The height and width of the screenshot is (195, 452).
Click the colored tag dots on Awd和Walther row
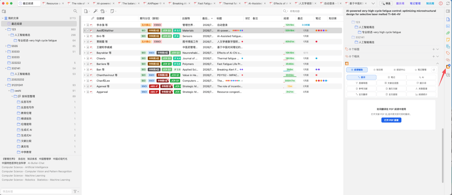coord(238,30)
